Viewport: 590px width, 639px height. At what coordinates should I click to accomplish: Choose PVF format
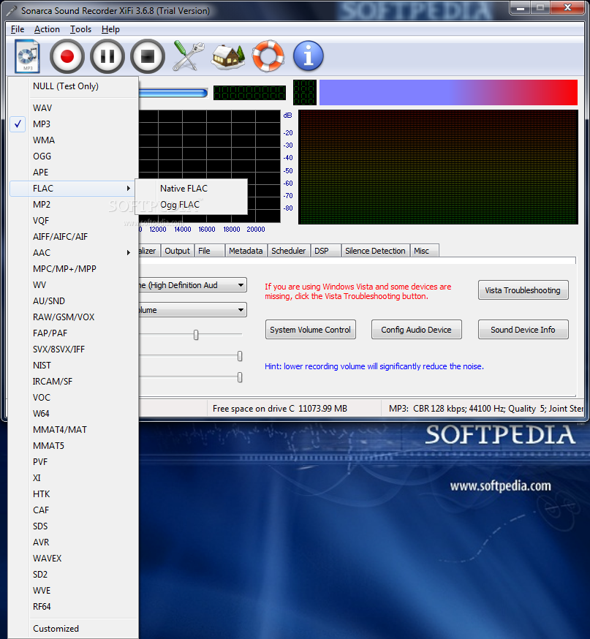click(73, 462)
